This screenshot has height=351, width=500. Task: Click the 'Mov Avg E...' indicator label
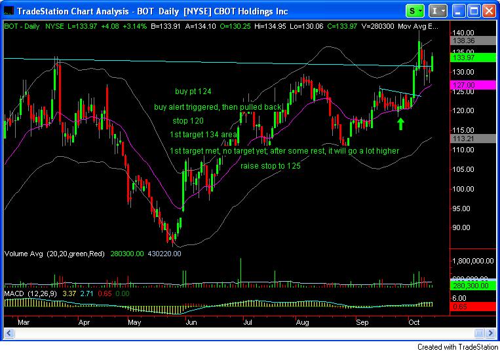[x=418, y=26]
